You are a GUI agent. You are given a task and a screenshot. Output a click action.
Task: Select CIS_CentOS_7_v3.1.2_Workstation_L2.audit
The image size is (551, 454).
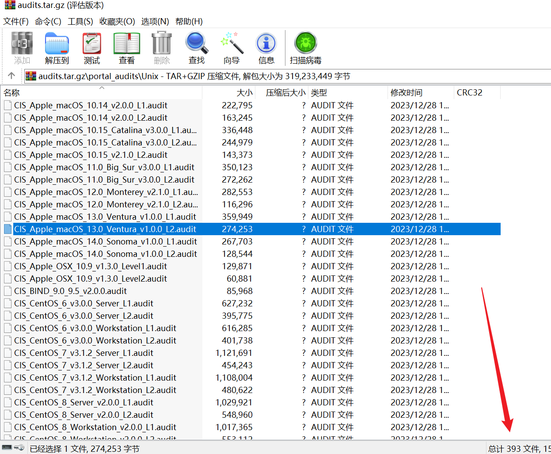pyautogui.click(x=95, y=390)
